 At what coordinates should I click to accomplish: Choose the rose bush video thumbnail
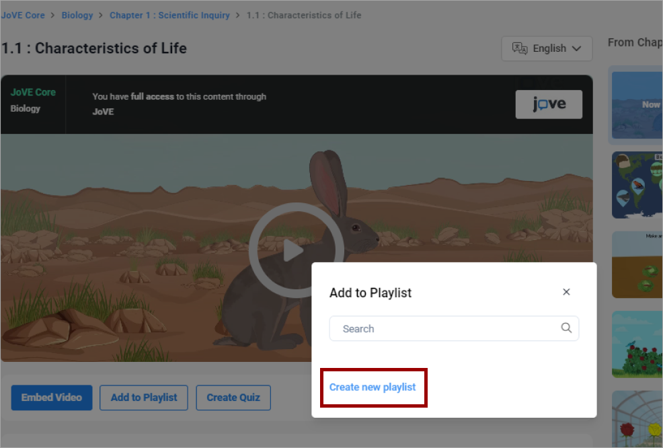pos(636,344)
